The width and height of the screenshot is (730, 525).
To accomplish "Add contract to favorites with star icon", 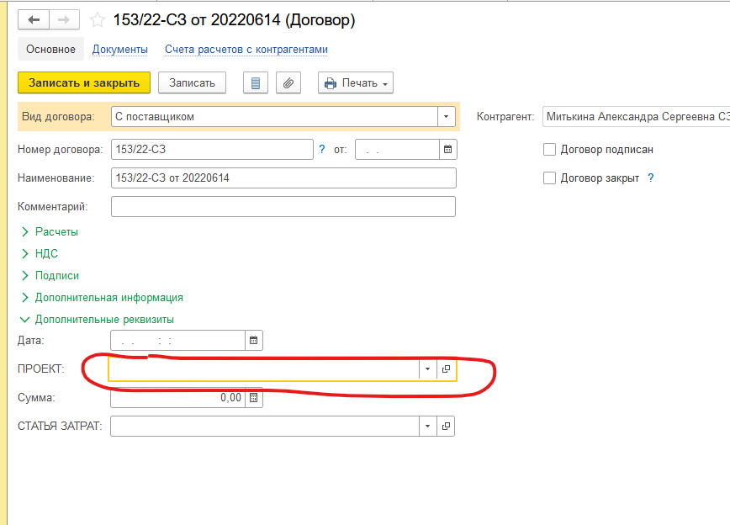I will tap(98, 21).
